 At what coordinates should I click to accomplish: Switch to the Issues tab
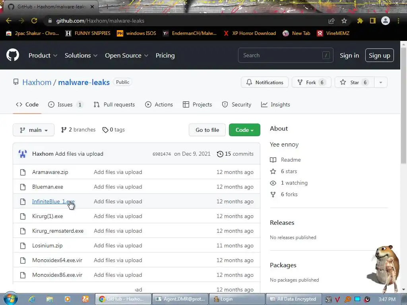coord(65,104)
